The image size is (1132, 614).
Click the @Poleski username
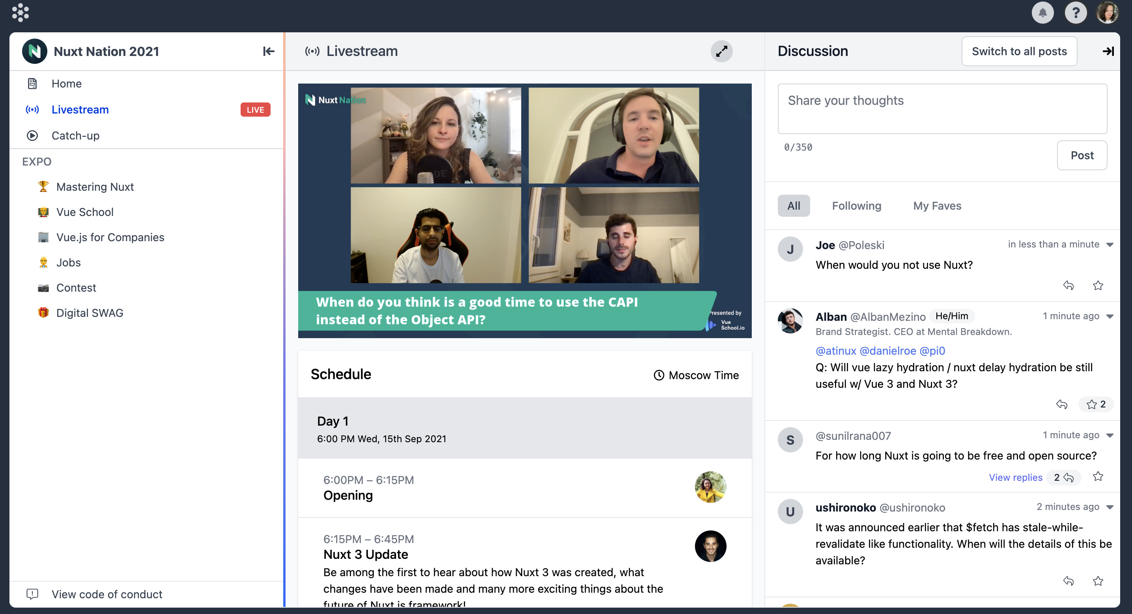(x=861, y=245)
